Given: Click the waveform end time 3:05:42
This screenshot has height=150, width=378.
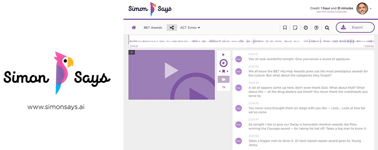Looking at the screenshot, I should tap(368, 46).
